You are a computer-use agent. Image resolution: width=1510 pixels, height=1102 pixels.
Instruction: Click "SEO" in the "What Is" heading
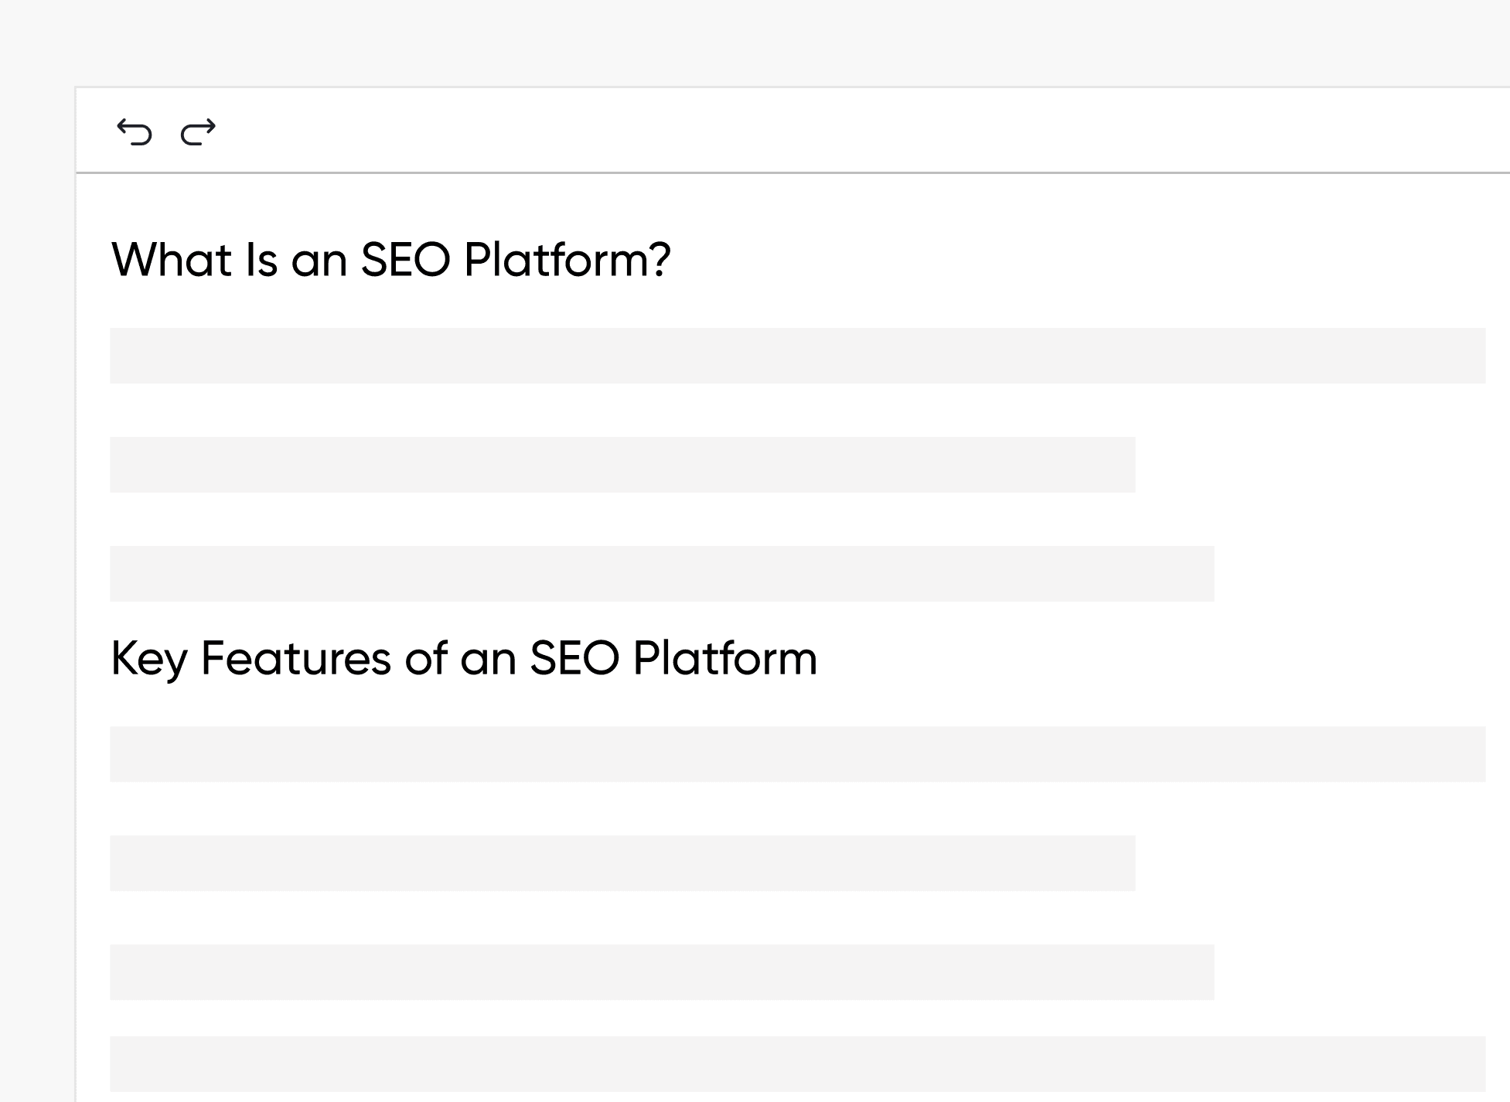[405, 260]
